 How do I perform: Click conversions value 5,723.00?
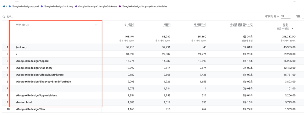(290, 102)
